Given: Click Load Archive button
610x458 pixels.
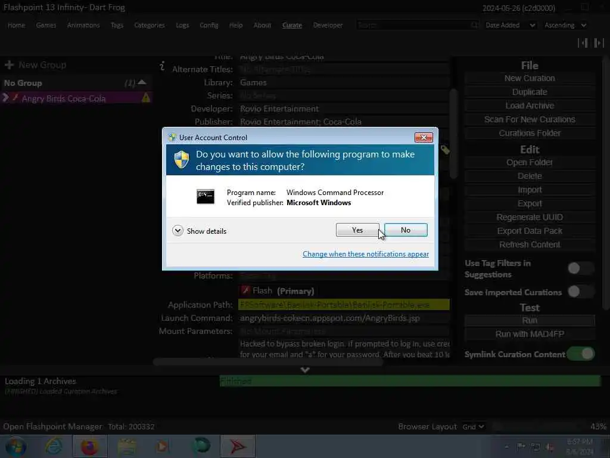Looking at the screenshot, I should click(x=530, y=106).
